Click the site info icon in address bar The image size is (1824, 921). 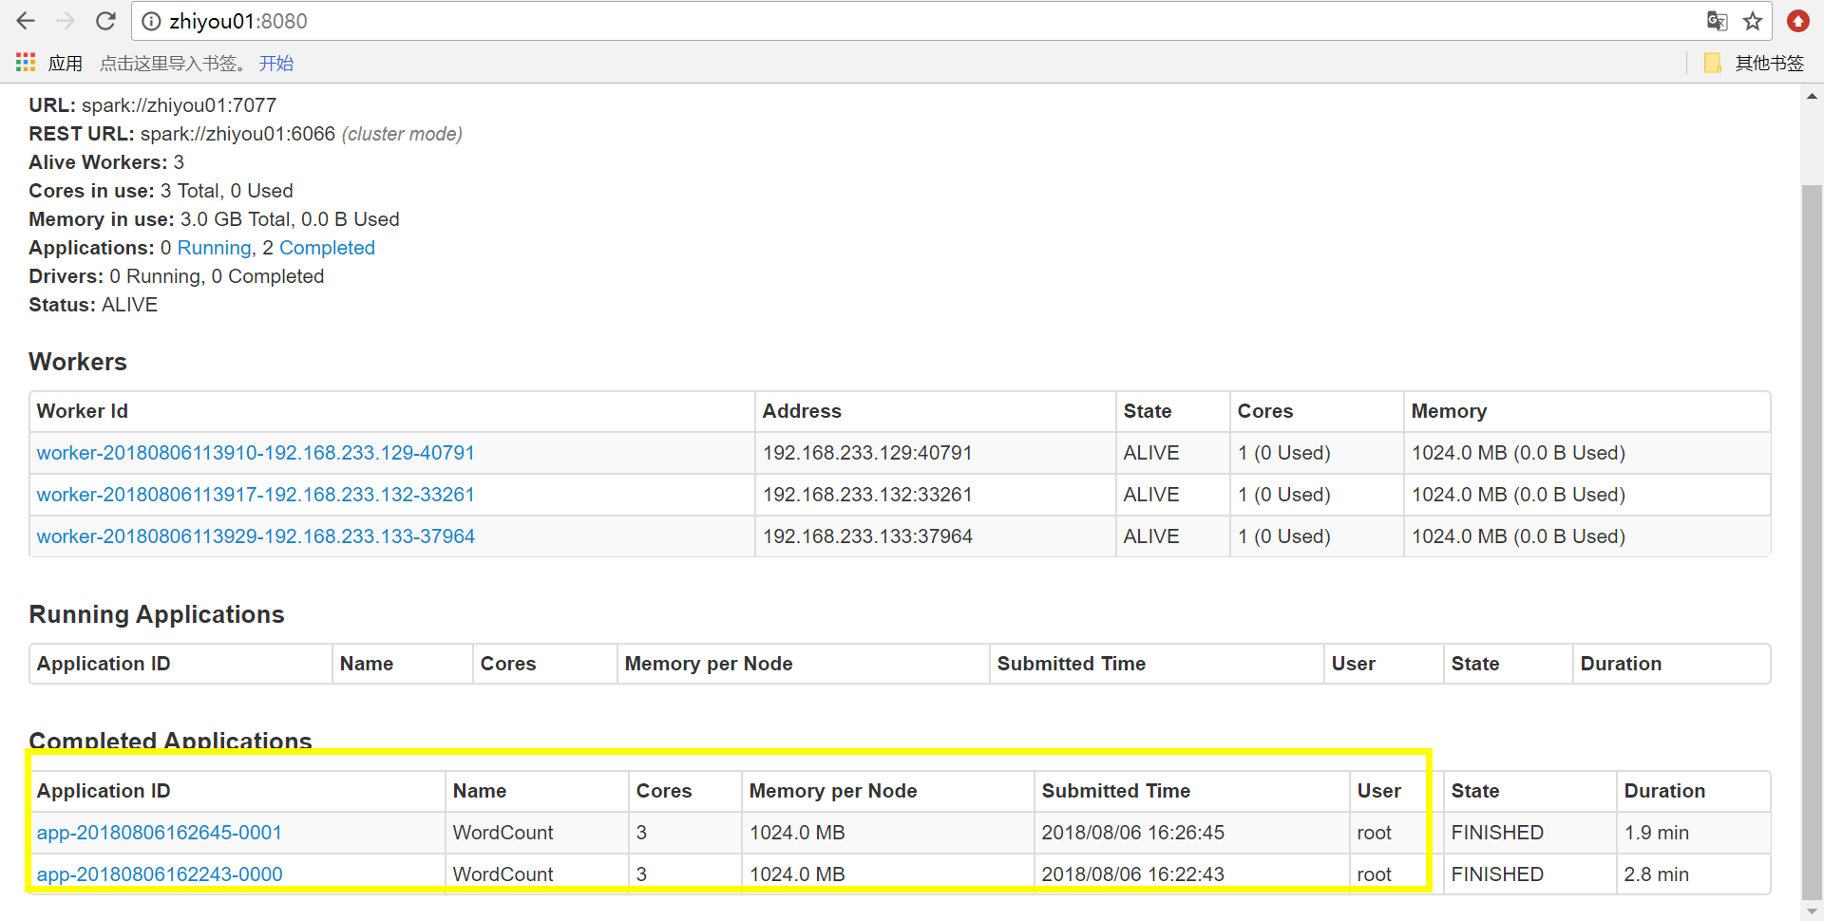pyautogui.click(x=151, y=21)
